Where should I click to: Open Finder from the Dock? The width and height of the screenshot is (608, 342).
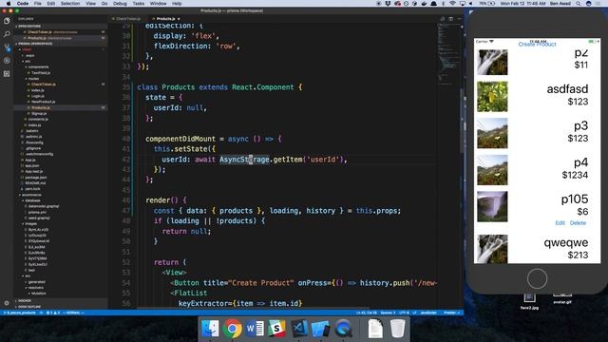pyautogui.click(x=211, y=329)
